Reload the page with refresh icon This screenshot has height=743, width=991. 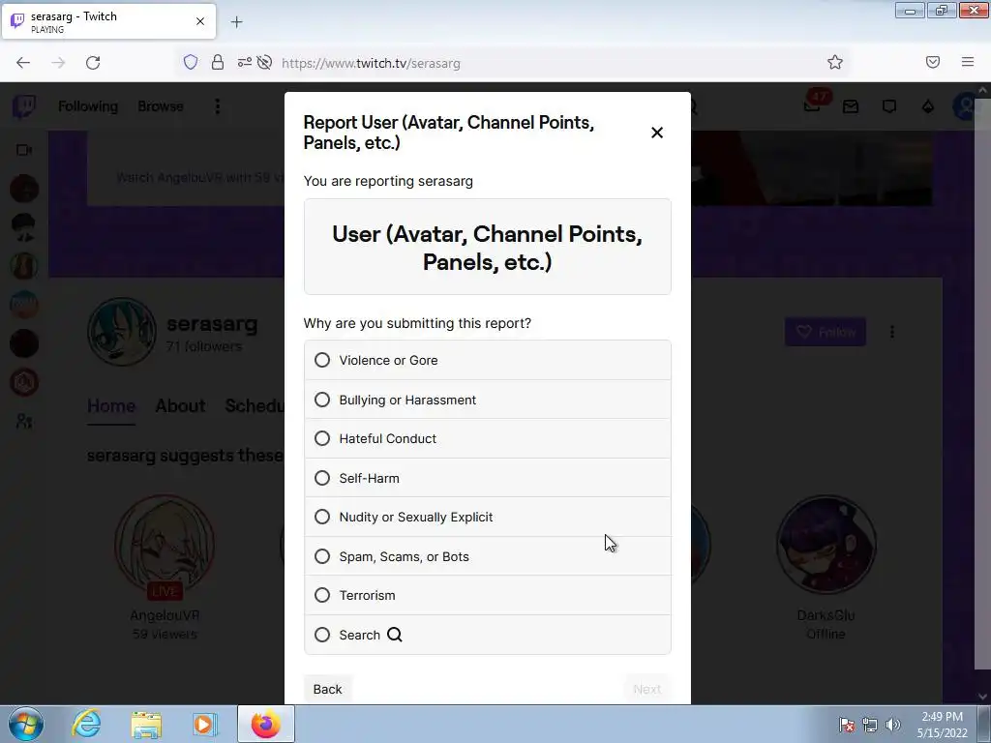(x=93, y=63)
